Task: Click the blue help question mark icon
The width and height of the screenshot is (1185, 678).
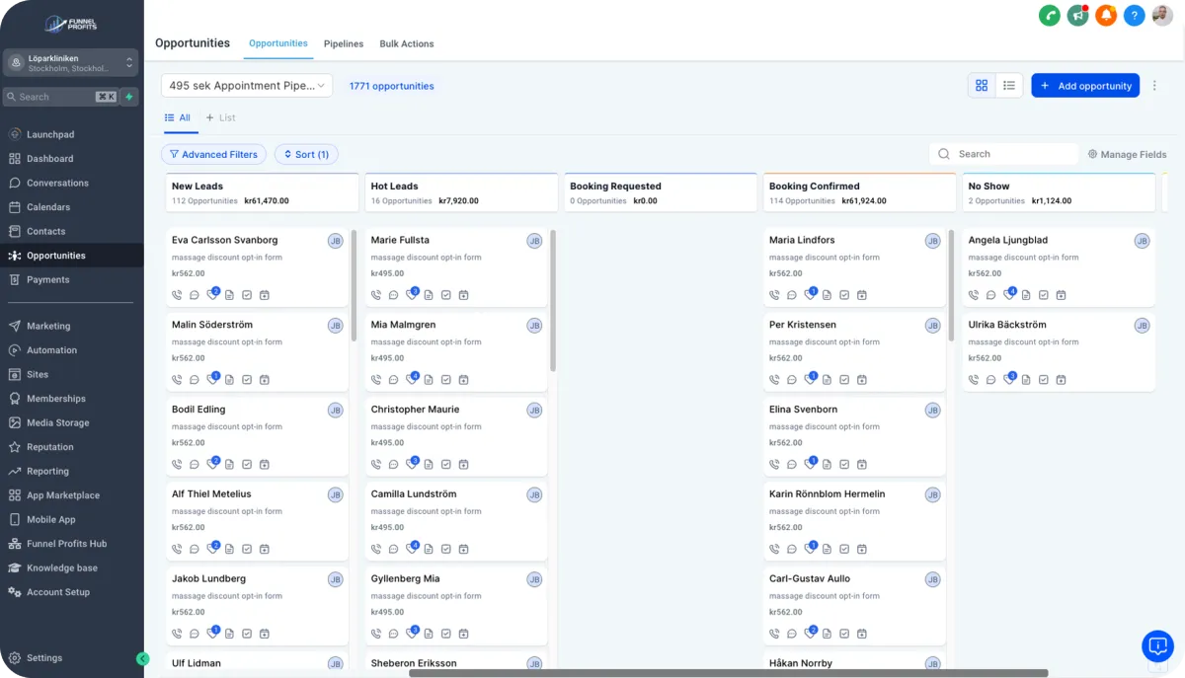Action: [1135, 16]
